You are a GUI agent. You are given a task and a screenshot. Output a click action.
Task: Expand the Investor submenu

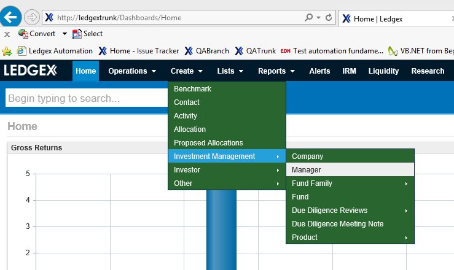tap(227, 170)
